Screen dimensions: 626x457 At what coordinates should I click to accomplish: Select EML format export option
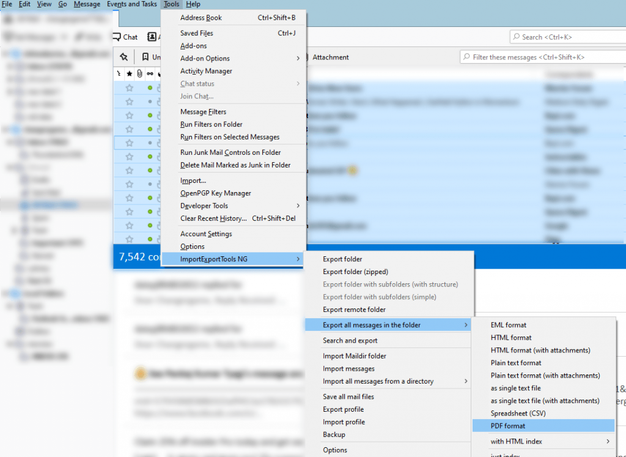pyautogui.click(x=543, y=325)
